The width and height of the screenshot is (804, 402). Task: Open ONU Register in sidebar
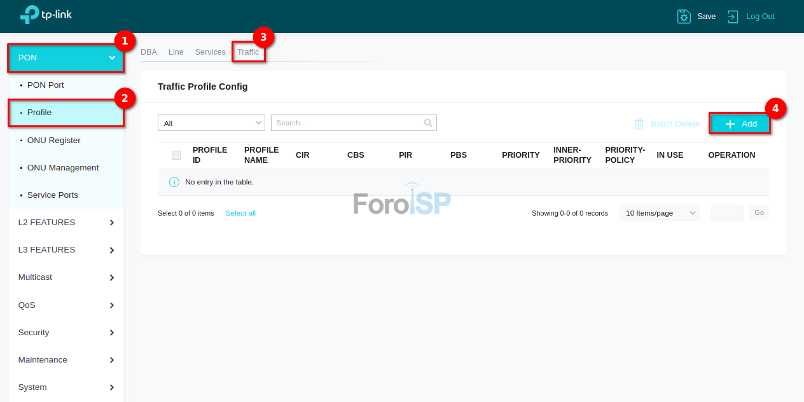point(54,141)
